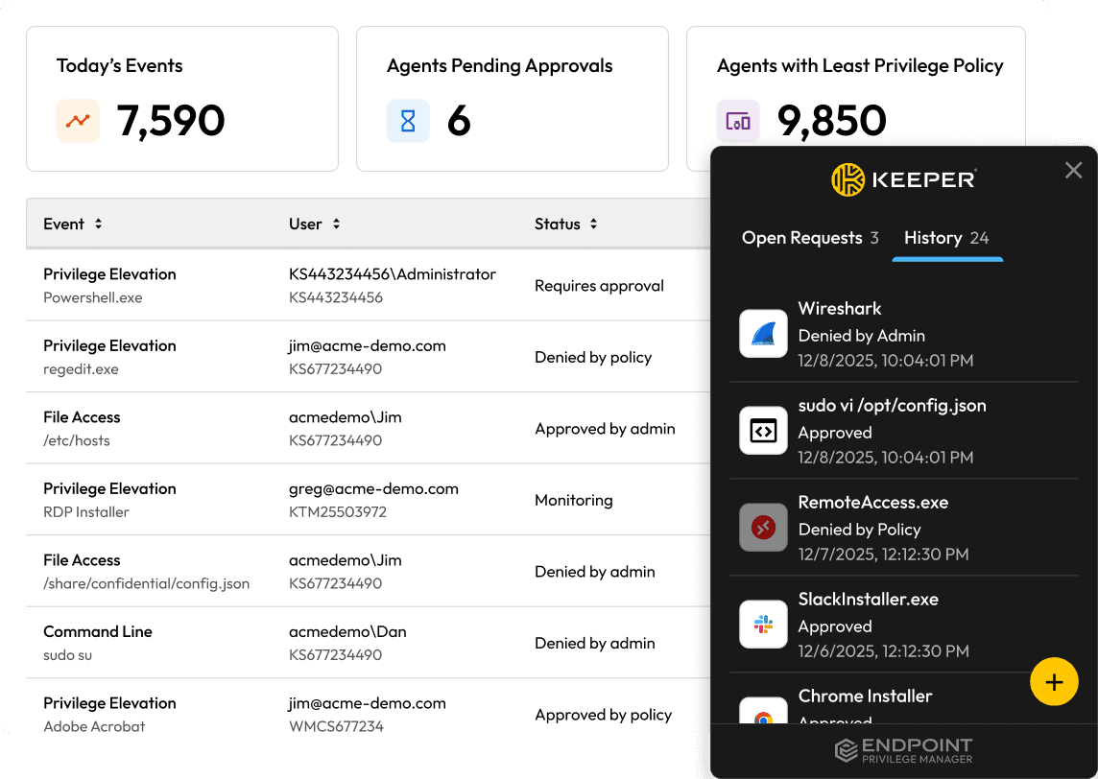Viewport: 1098px width, 779px height.
Task: Click the 12/7/2025, 12:12:30 PM timestamp
Action: [883, 555]
